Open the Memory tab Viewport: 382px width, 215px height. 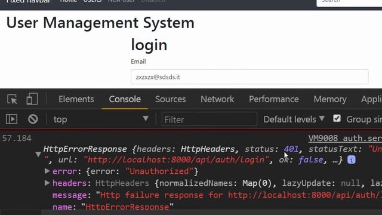pos(330,99)
